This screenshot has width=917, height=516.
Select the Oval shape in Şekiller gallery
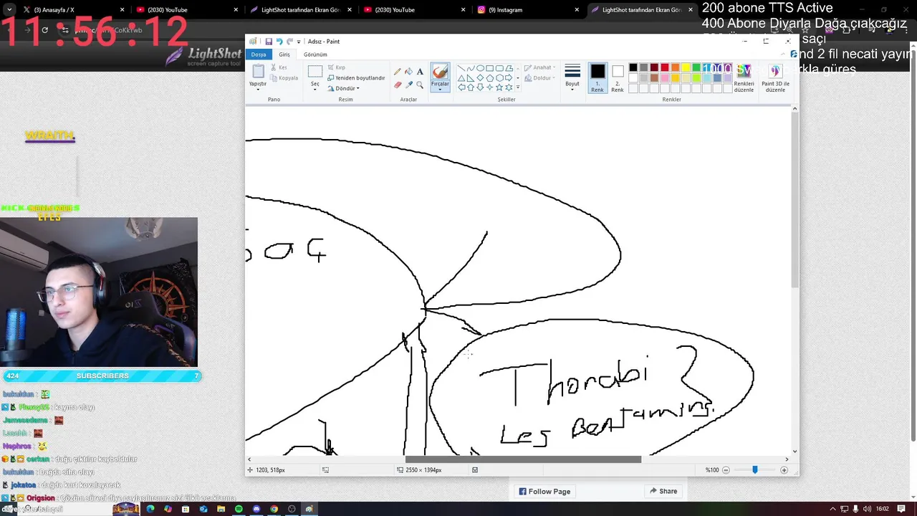(x=480, y=69)
